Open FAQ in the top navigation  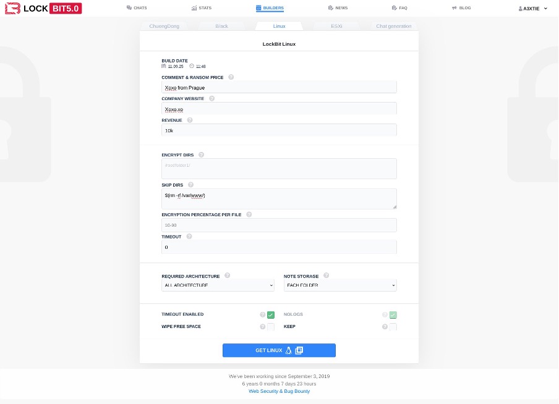(x=399, y=8)
